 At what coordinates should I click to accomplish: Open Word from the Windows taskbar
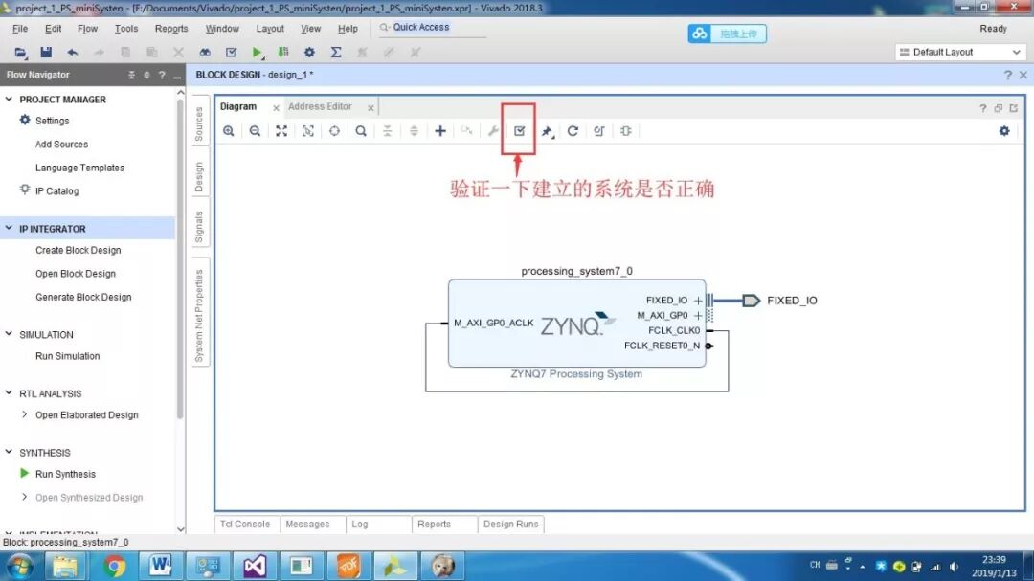(x=160, y=566)
